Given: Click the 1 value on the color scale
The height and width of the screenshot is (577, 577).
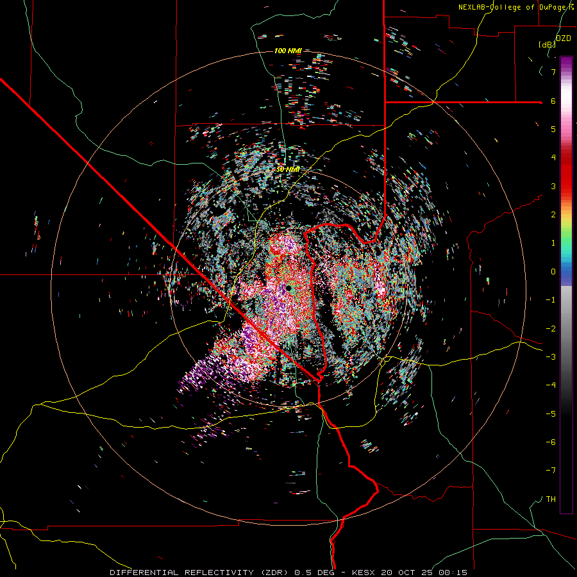Looking at the screenshot, I should click(553, 243).
